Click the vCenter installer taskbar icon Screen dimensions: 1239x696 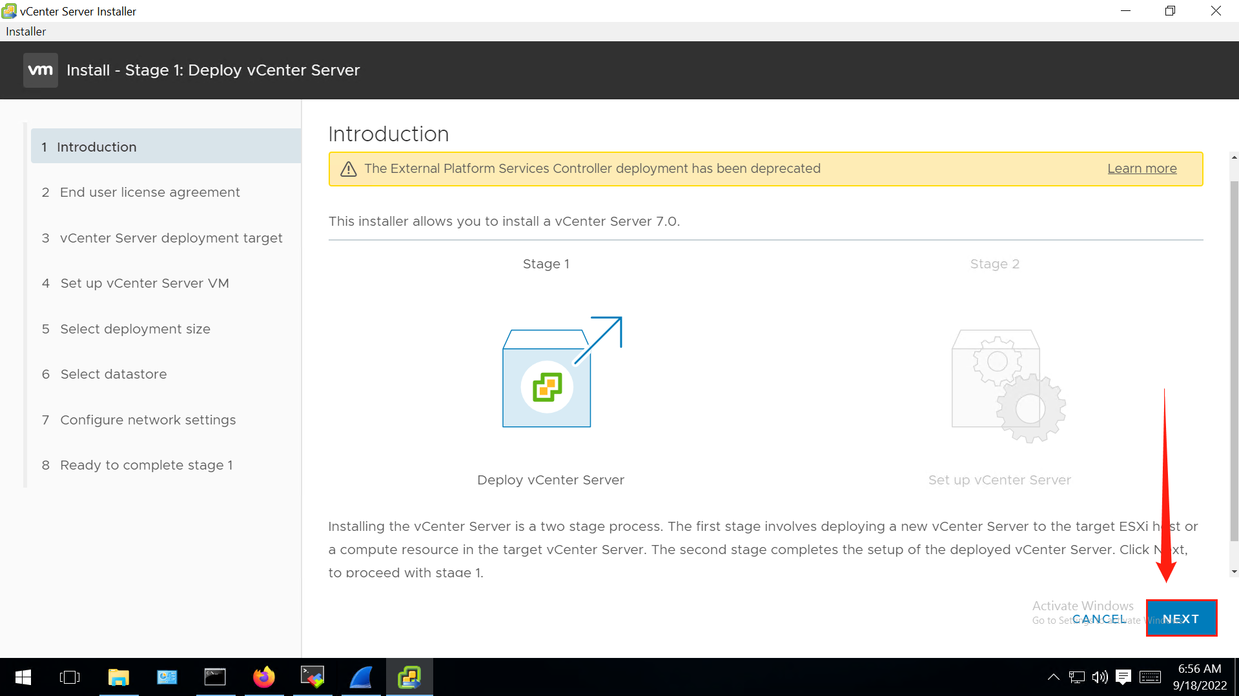(409, 677)
